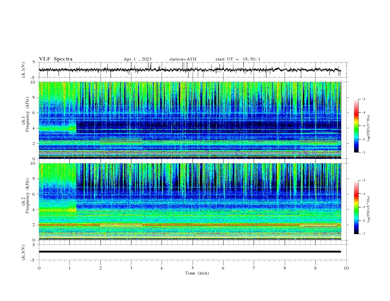The image size is (390, 301).
Task: Click the ch.1 spectrogram color bar
Action: tap(357, 126)
